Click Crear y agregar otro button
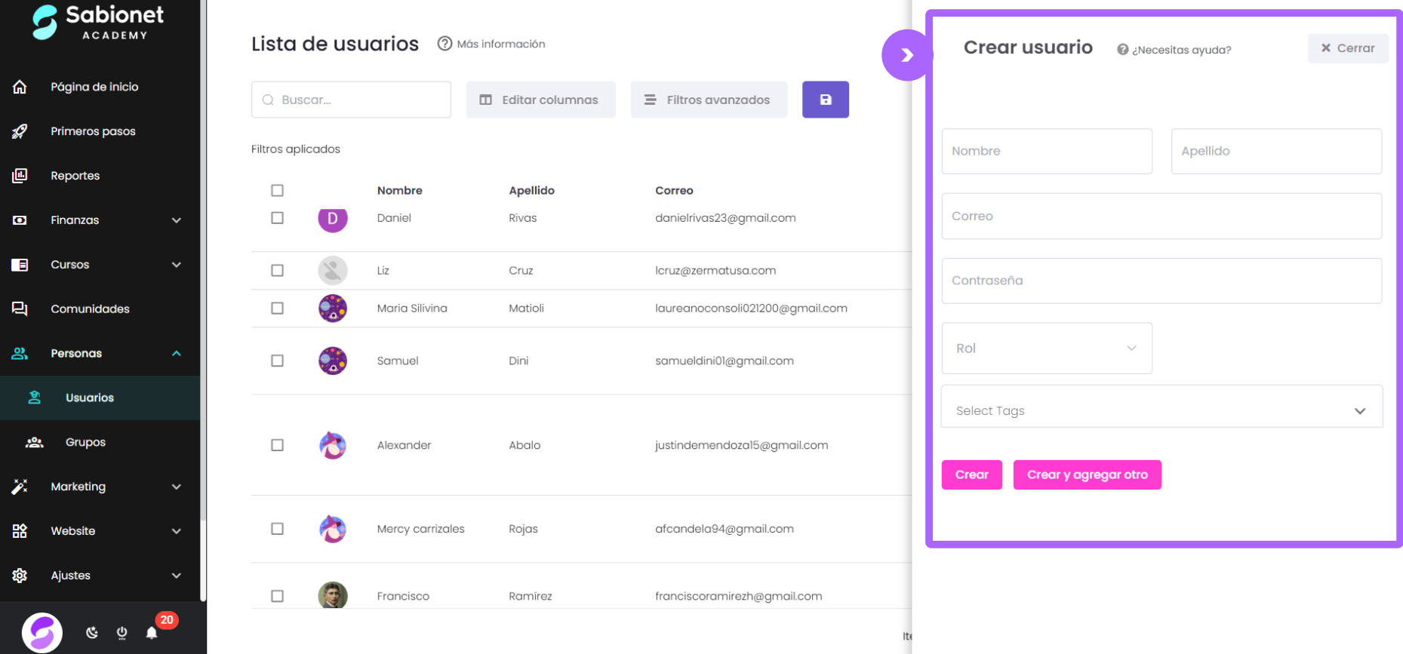 1087,475
